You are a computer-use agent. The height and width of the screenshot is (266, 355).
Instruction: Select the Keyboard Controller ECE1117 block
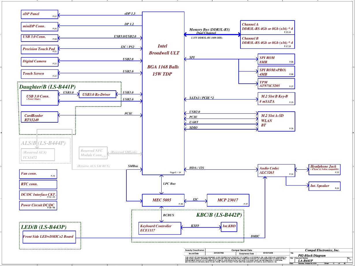160,228
